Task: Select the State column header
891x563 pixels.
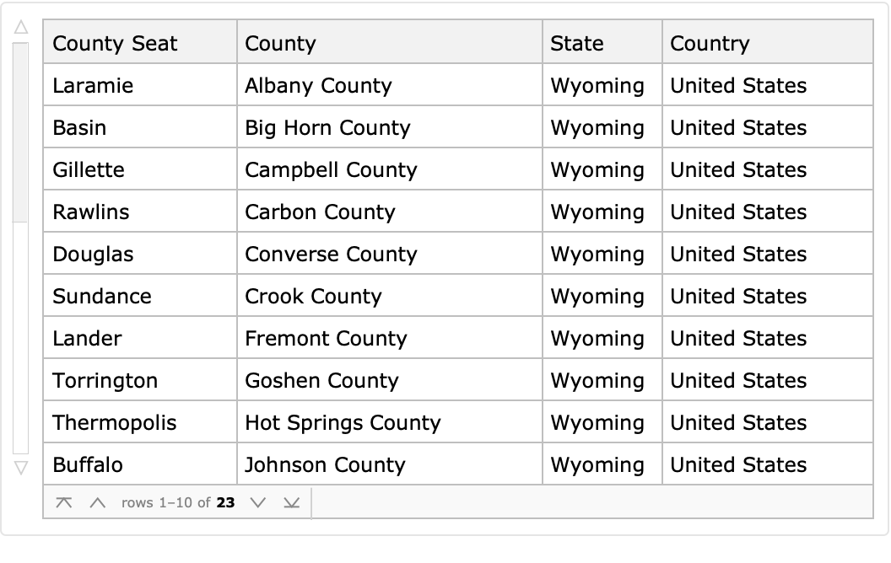Action: [x=577, y=44]
